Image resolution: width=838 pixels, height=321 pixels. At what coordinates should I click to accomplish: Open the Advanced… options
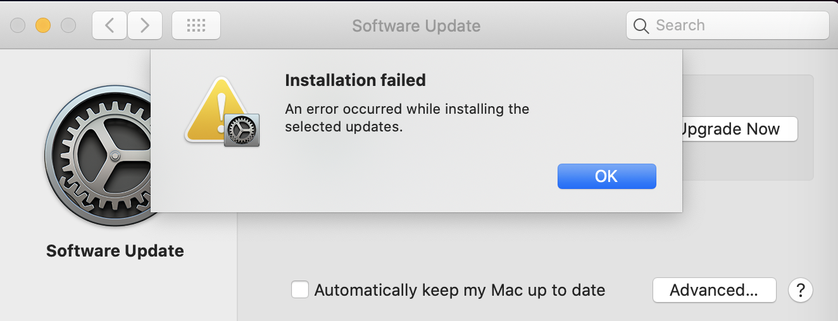pos(714,290)
